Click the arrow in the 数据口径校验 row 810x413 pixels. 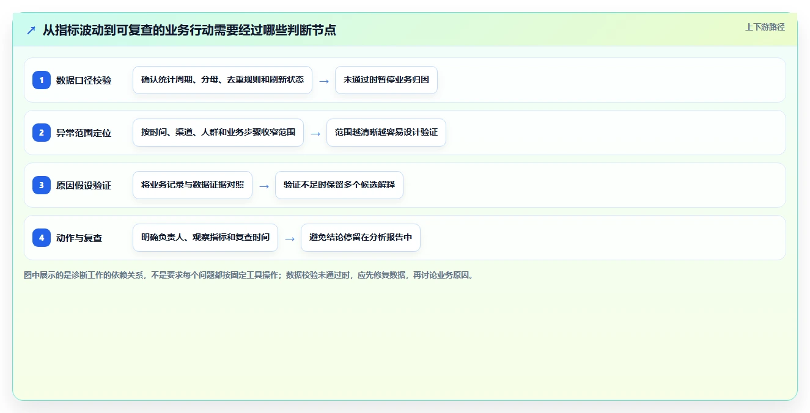pyautogui.click(x=324, y=81)
